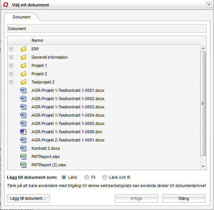Open the Dokument tab

click(21, 17)
